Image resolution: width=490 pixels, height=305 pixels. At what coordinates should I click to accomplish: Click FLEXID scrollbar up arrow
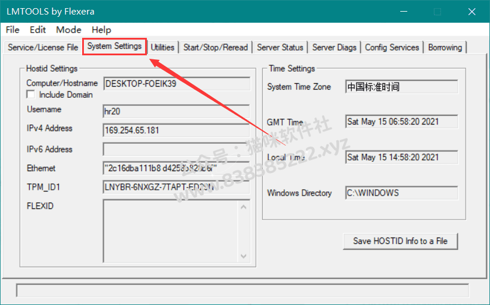click(x=244, y=207)
